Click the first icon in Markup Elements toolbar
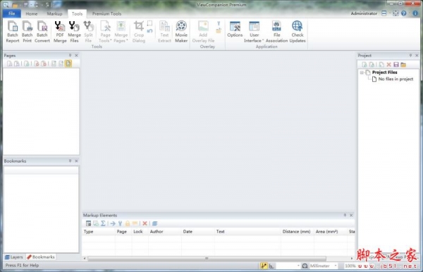 88,223
